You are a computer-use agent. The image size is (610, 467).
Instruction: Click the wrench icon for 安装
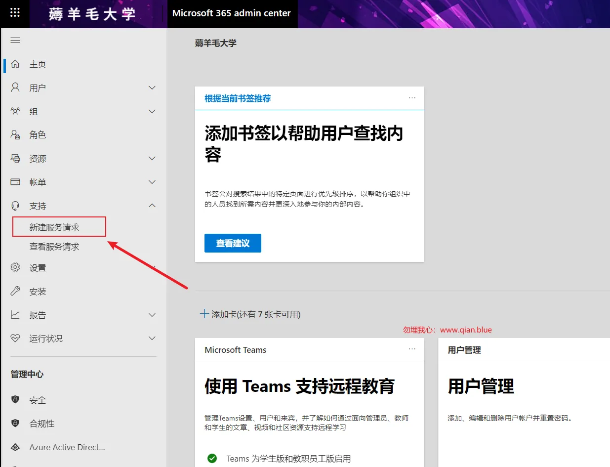[x=15, y=291]
